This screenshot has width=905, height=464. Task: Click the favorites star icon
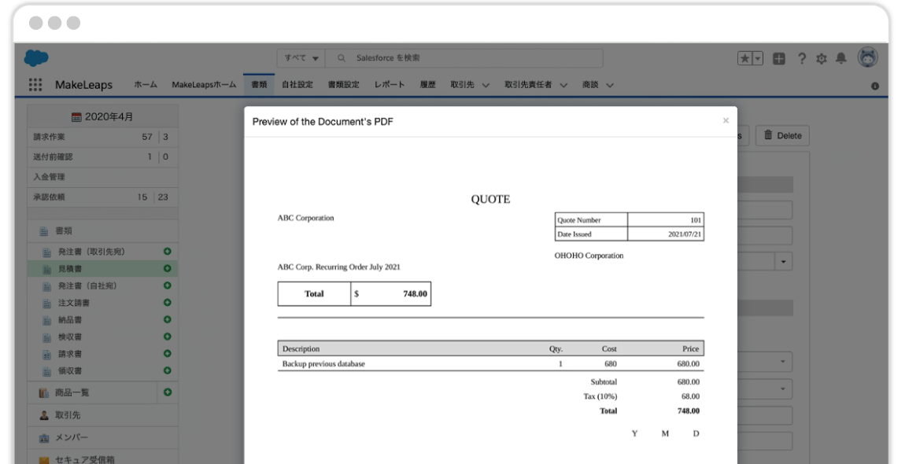[x=744, y=58]
